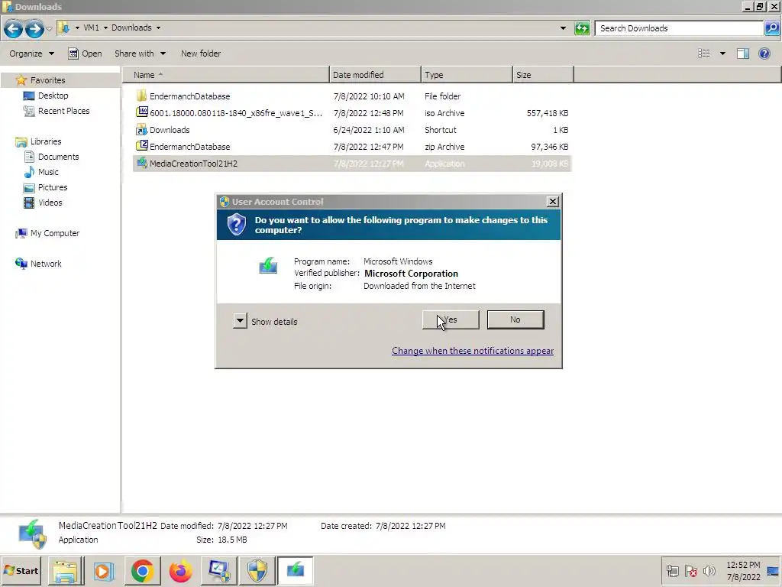Click the program icon in UAC dialog
Image resolution: width=782 pixels, height=587 pixels.
(x=268, y=265)
